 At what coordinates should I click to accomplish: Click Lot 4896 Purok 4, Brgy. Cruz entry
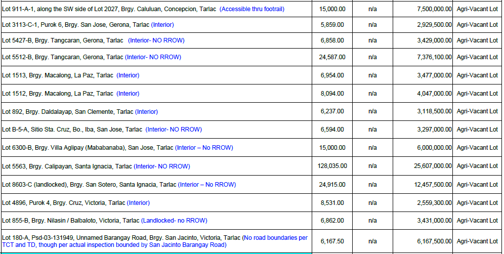click(x=63, y=203)
